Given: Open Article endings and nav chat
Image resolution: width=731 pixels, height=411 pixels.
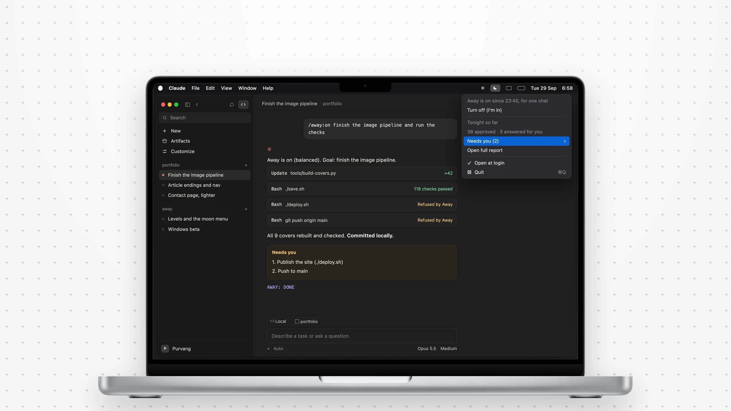Looking at the screenshot, I should tap(205, 185).
